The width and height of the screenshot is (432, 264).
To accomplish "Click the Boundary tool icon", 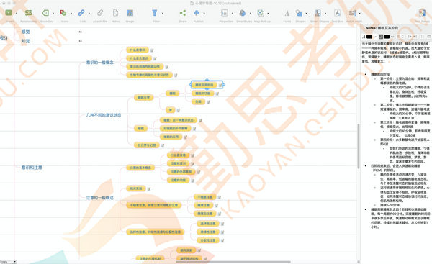I will [x=45, y=13].
